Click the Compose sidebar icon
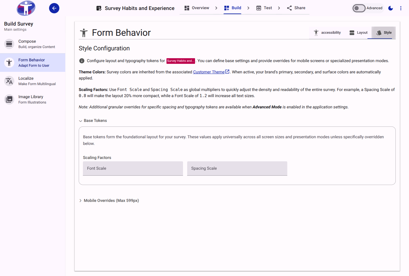Image resolution: width=409 pixels, height=276 pixels. click(9, 44)
